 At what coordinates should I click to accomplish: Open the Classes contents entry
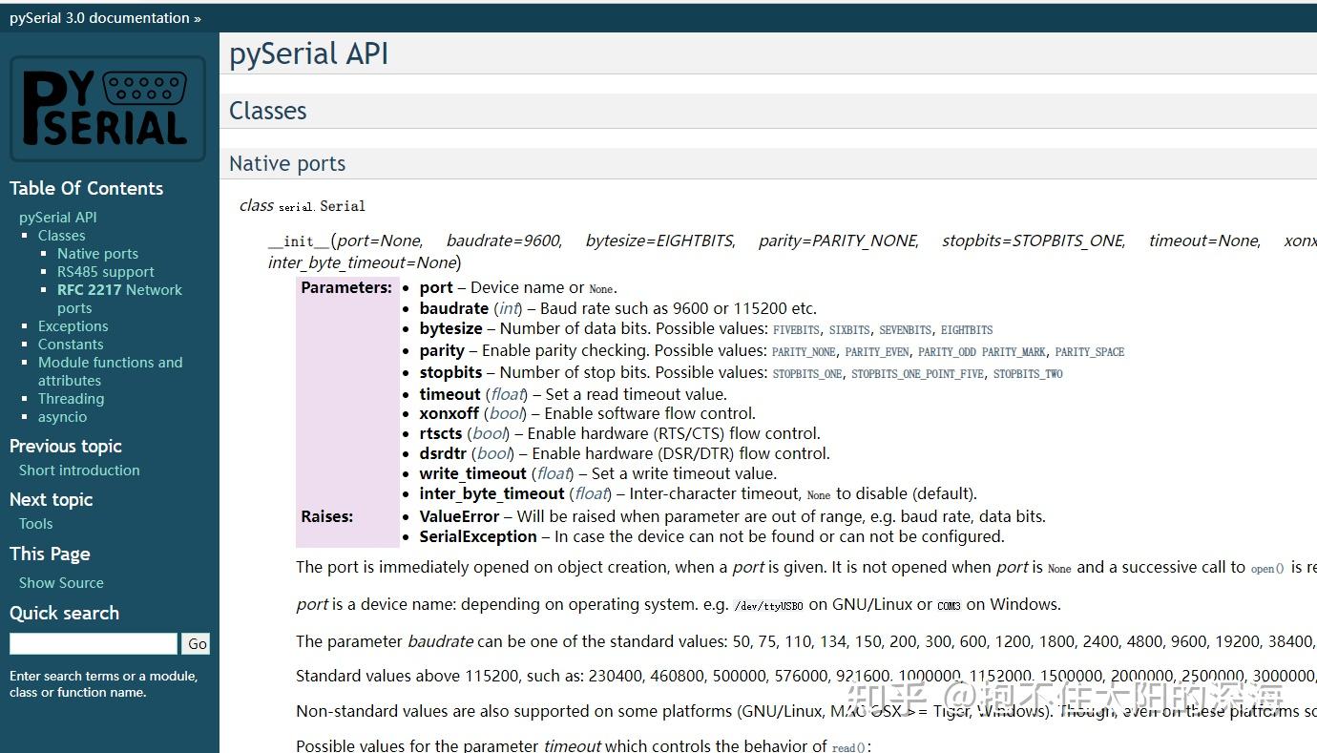point(62,236)
